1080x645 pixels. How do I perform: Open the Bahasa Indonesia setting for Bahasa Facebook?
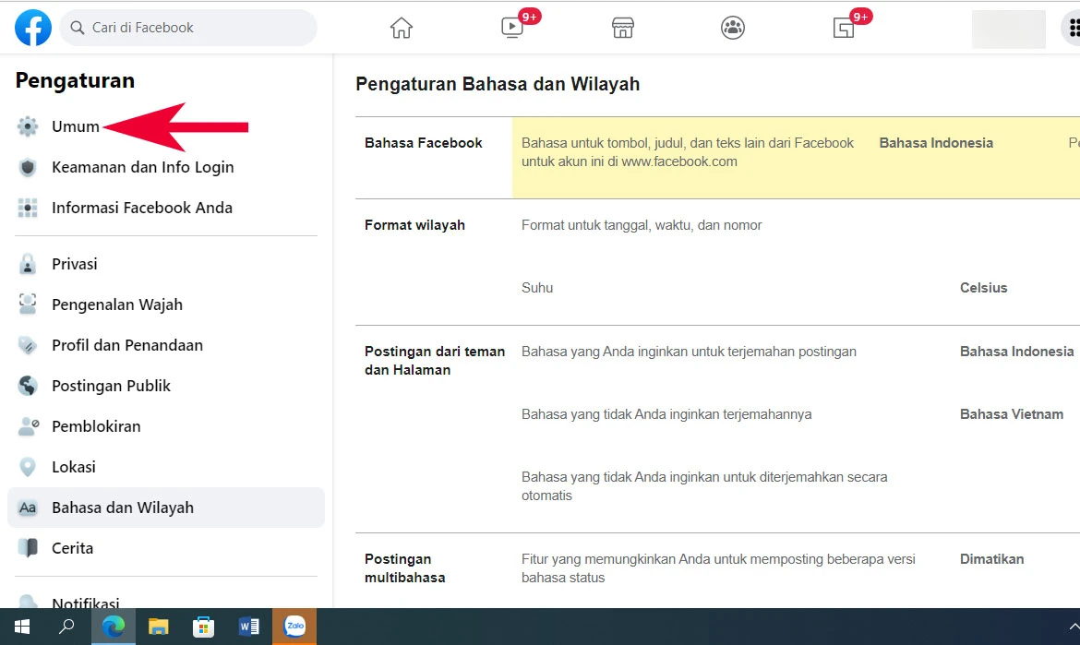click(x=935, y=143)
